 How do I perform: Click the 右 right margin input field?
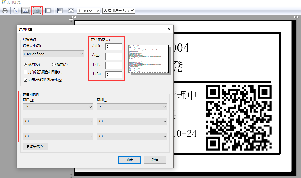(114, 56)
